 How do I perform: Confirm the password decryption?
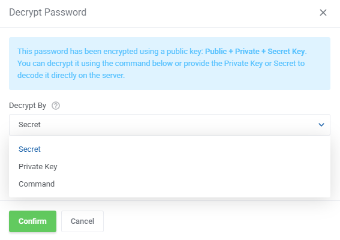point(33,221)
